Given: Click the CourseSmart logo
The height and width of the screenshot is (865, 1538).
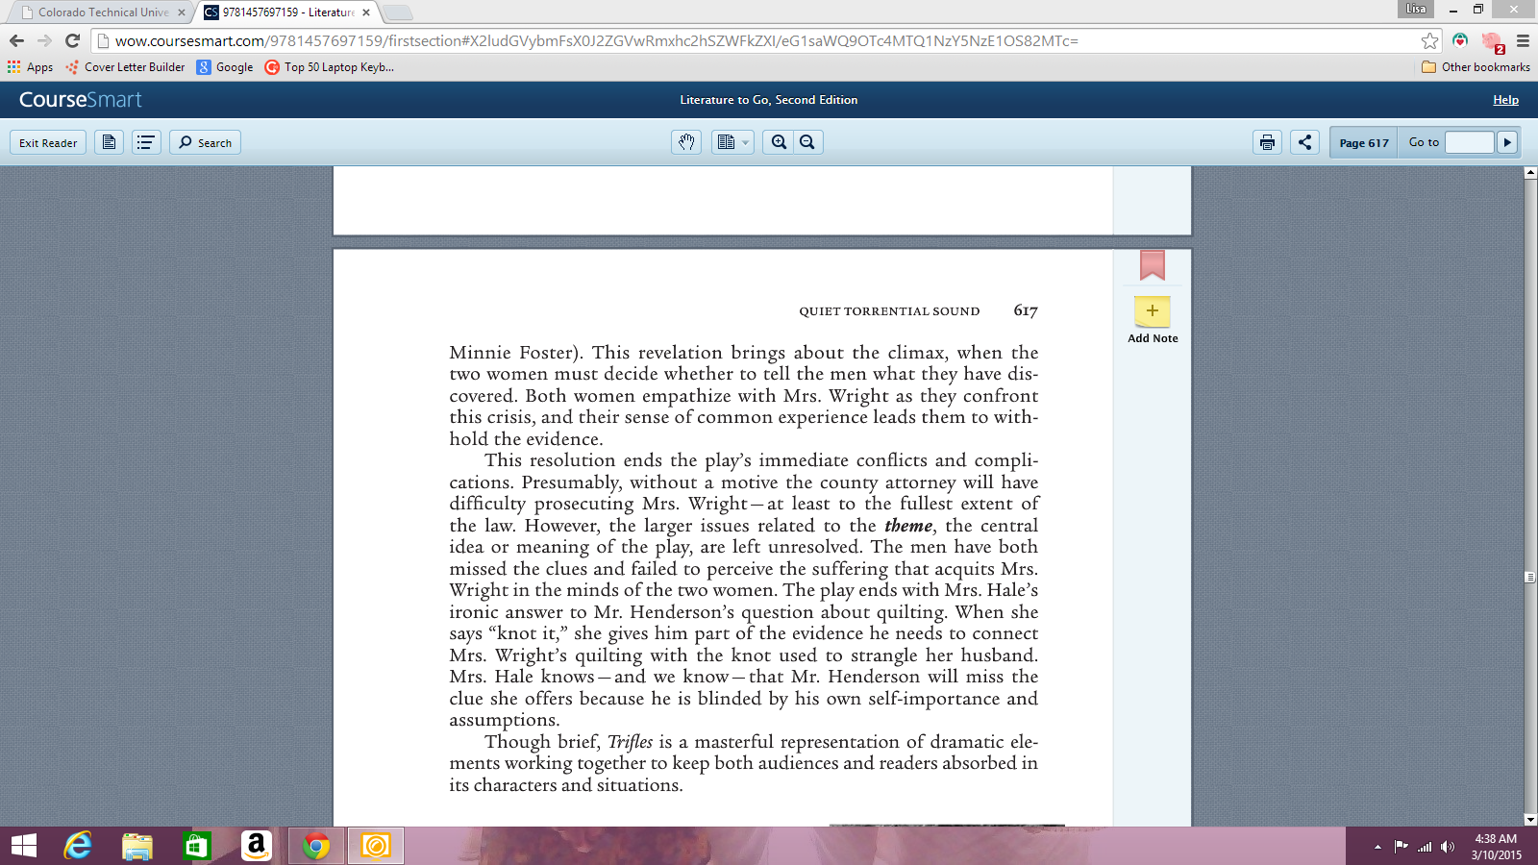Looking at the screenshot, I should [81, 100].
